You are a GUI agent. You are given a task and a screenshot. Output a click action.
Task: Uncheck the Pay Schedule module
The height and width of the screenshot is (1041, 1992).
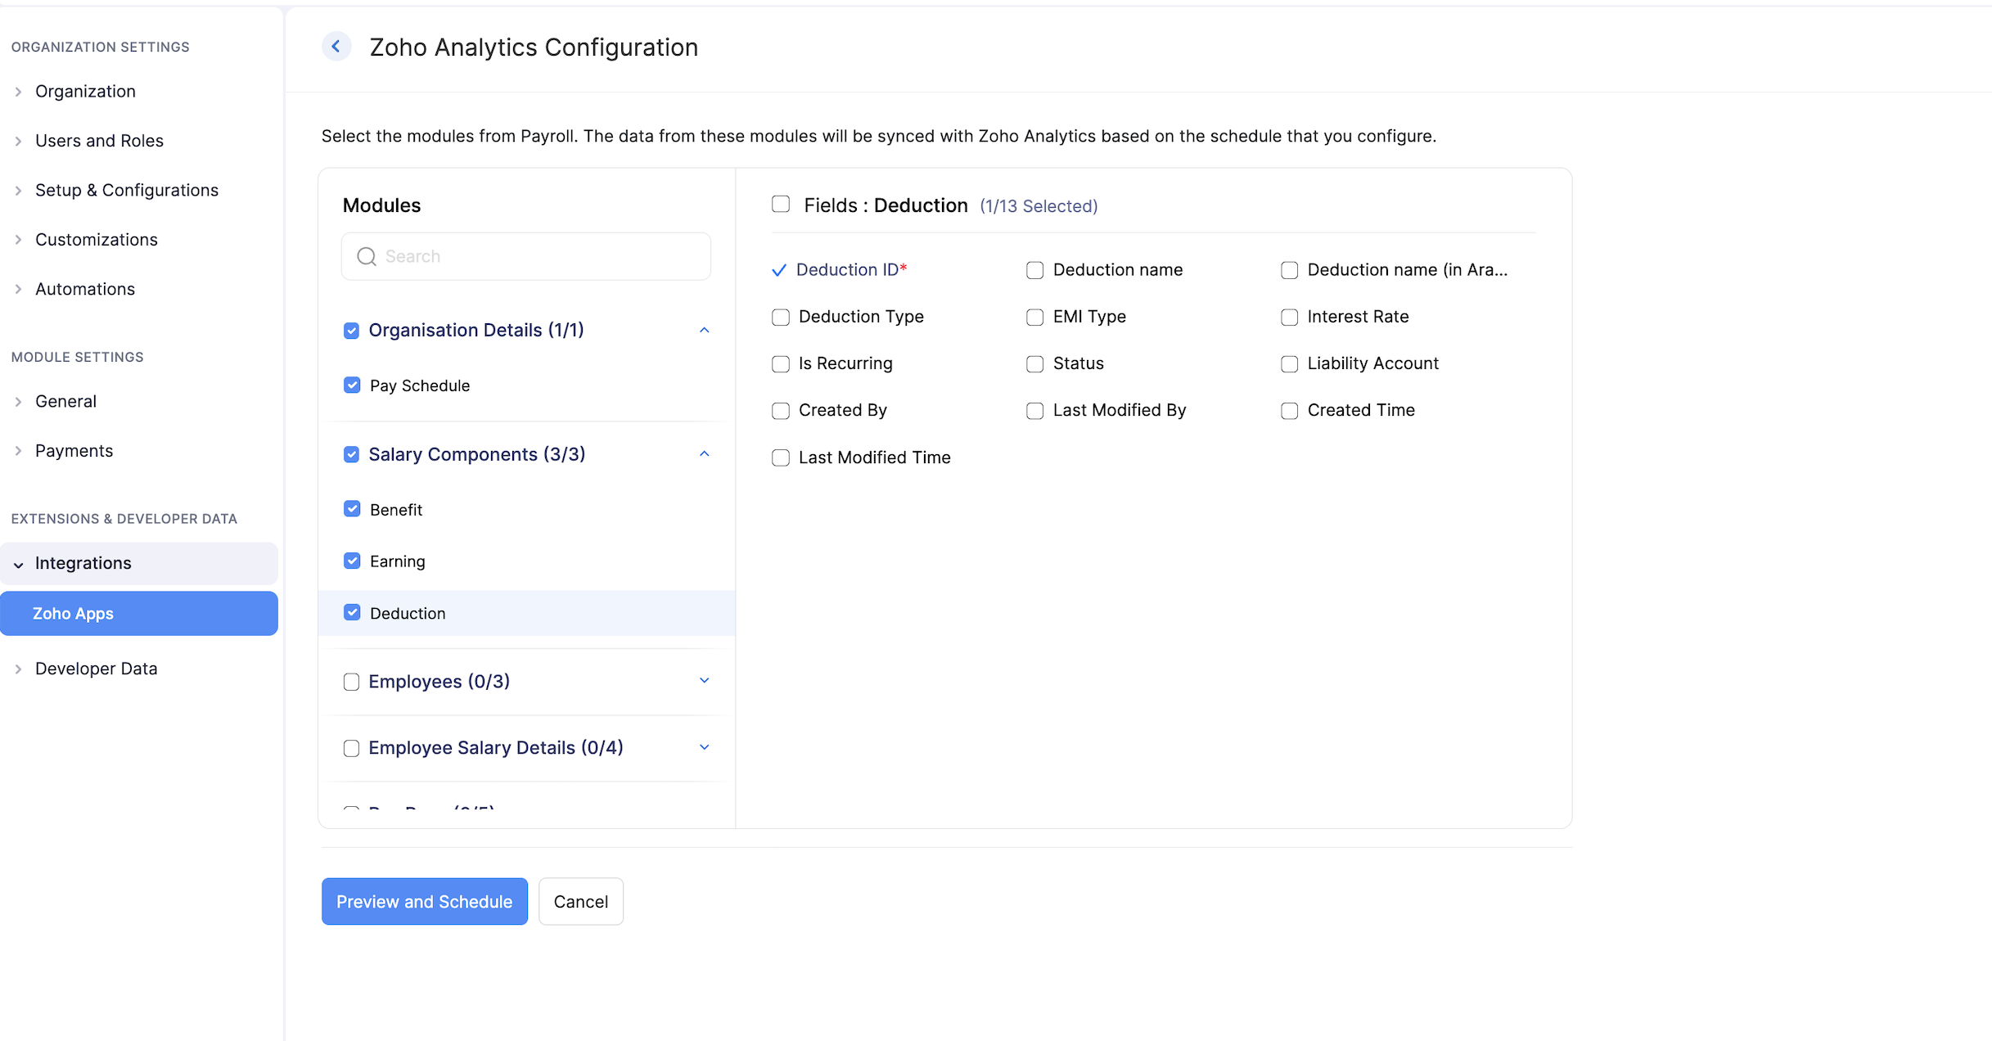(x=351, y=385)
